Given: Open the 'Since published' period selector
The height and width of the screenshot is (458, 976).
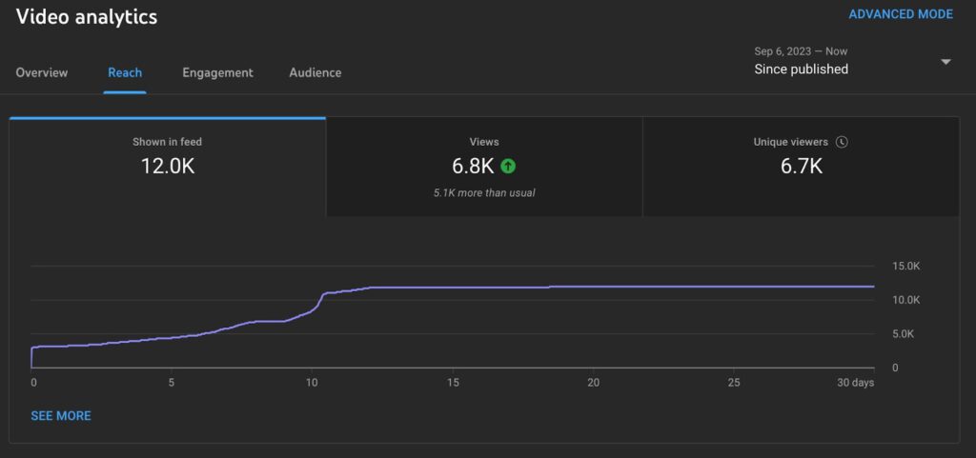Looking at the screenshot, I should click(801, 70).
